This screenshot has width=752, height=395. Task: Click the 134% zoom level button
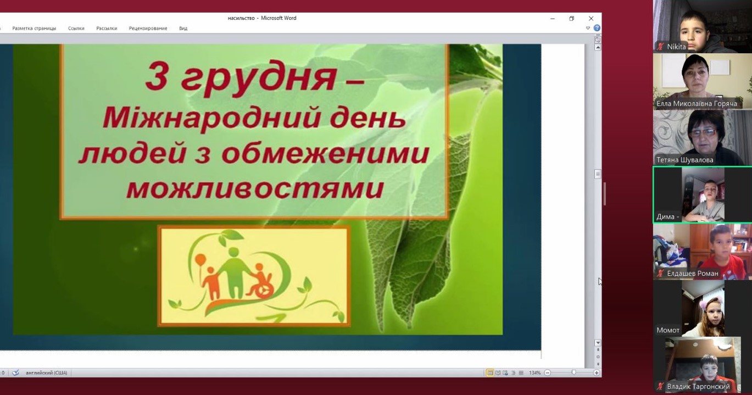point(534,372)
